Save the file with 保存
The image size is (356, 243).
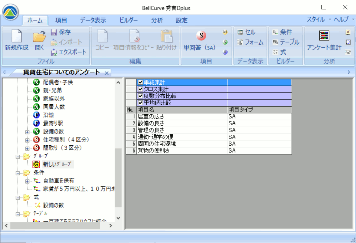[61, 32]
